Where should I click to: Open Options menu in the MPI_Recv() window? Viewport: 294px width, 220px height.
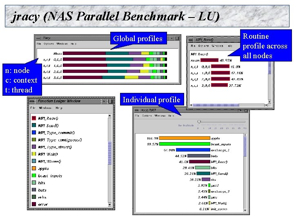(203, 46)
